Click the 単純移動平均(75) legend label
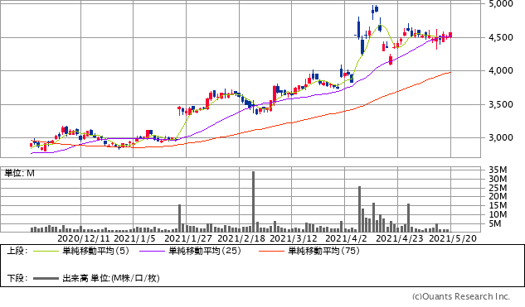This screenshot has width=525, height=307. pyautogui.click(x=323, y=251)
